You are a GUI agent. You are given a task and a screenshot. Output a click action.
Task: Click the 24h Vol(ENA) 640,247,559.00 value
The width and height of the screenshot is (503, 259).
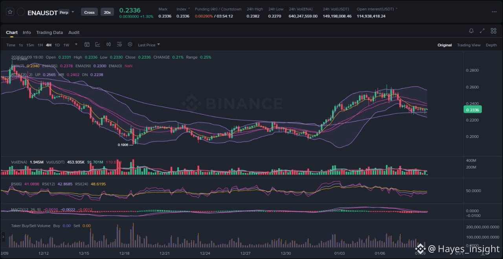[303, 16]
